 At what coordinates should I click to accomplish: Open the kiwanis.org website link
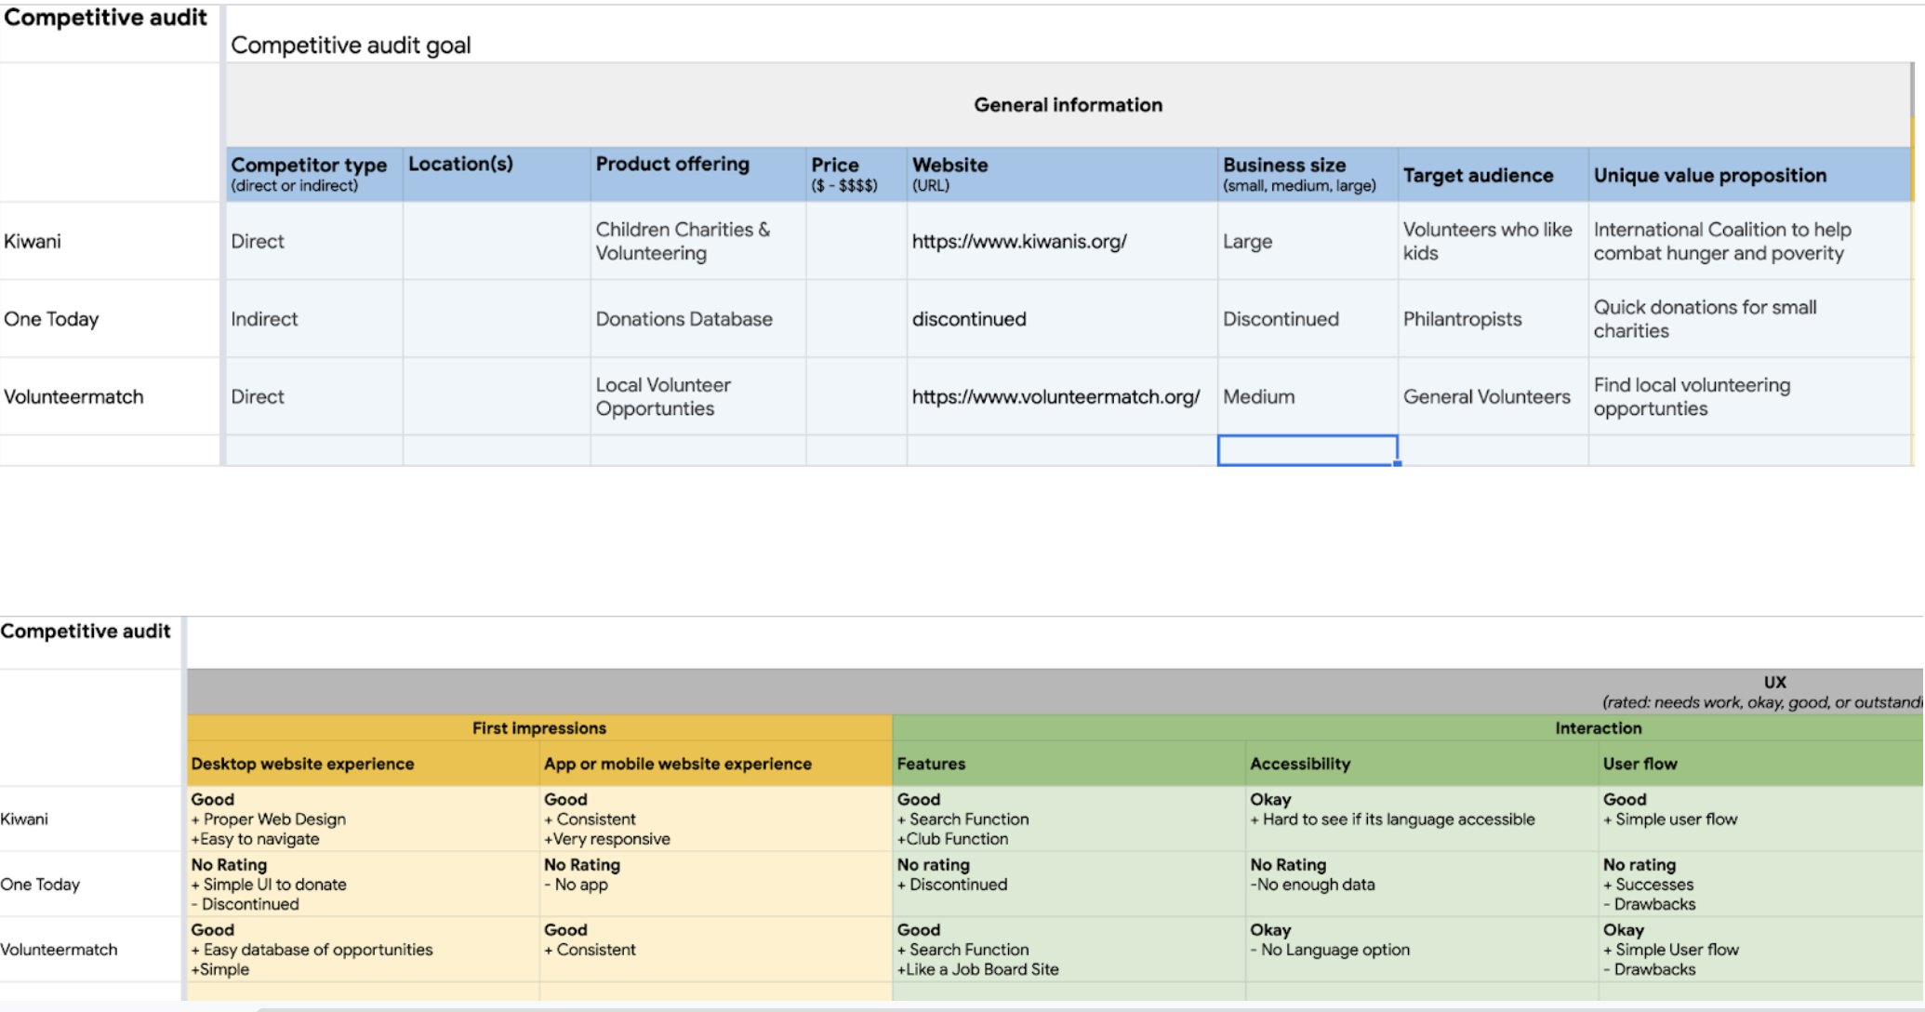tap(1018, 242)
